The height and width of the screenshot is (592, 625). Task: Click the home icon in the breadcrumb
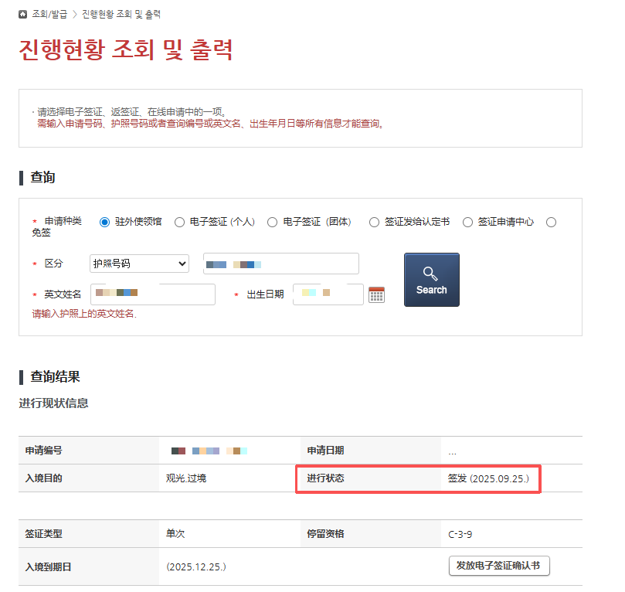point(23,14)
